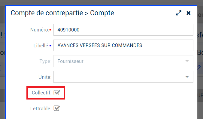Click the red required asterisk beside Numéro
This screenshot has height=119, width=203.
[50, 30]
